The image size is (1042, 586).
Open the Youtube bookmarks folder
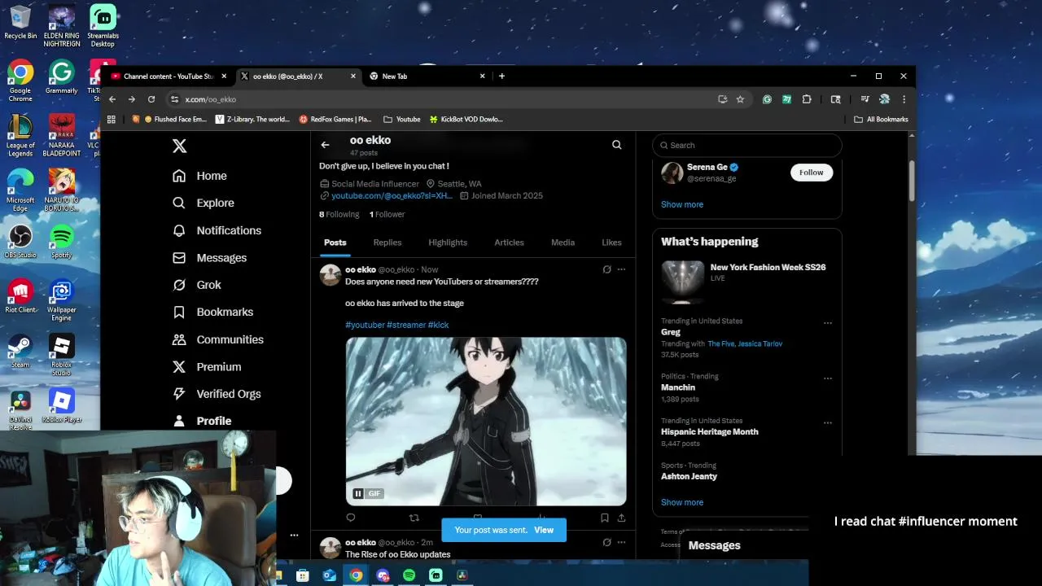click(x=402, y=120)
